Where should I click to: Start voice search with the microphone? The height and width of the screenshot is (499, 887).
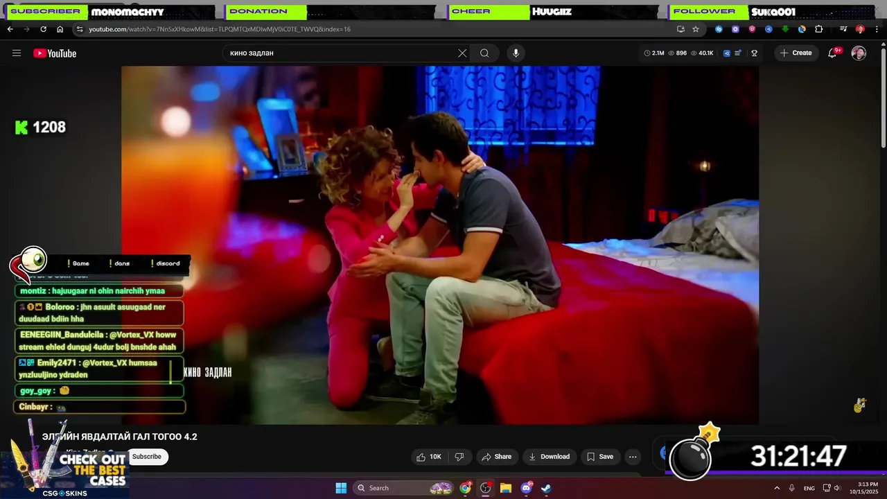tap(515, 53)
